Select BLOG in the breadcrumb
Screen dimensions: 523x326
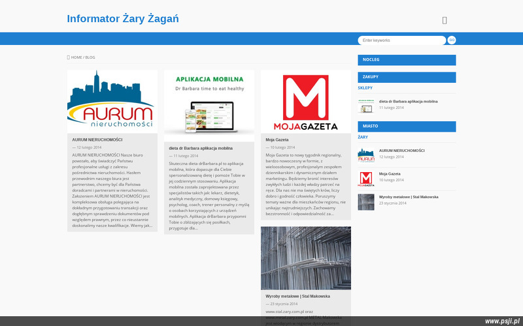click(90, 57)
